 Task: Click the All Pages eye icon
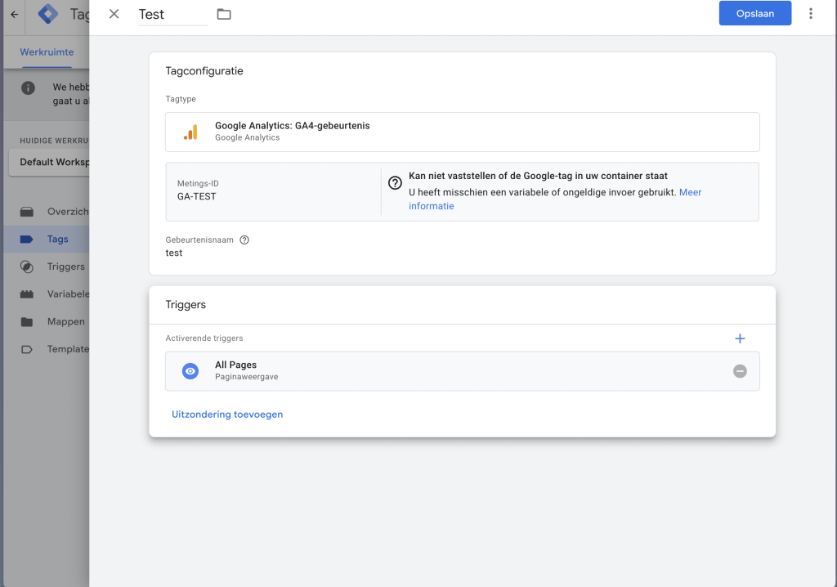[x=190, y=371]
